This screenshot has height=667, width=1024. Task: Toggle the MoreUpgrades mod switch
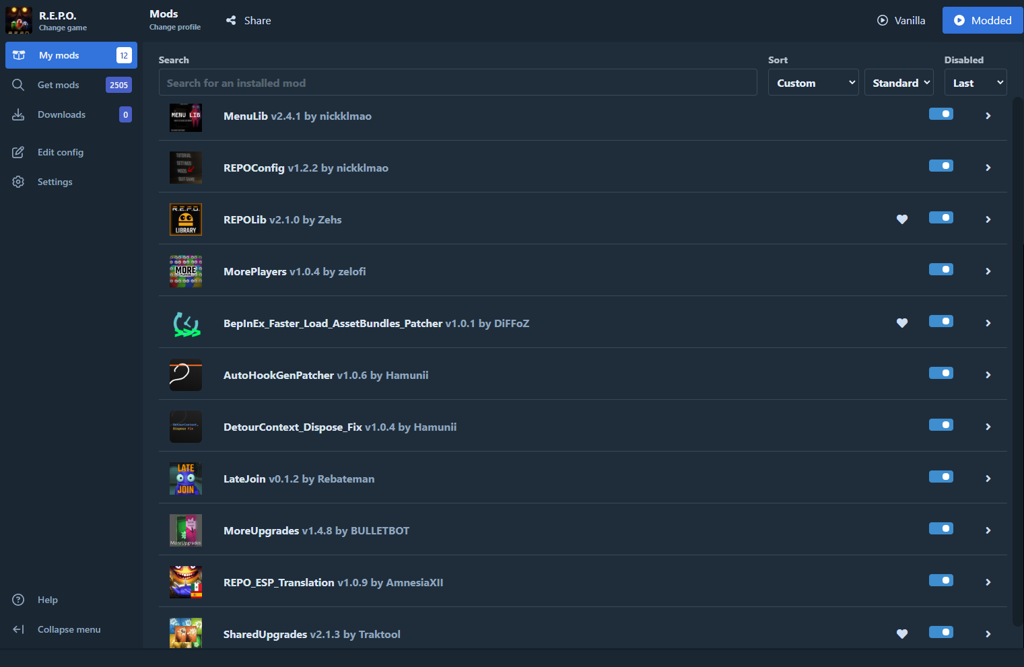point(941,528)
